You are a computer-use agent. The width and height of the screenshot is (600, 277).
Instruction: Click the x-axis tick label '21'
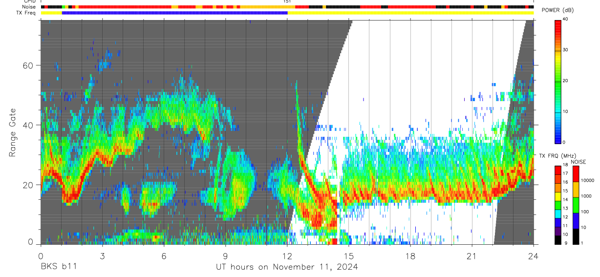click(472, 256)
